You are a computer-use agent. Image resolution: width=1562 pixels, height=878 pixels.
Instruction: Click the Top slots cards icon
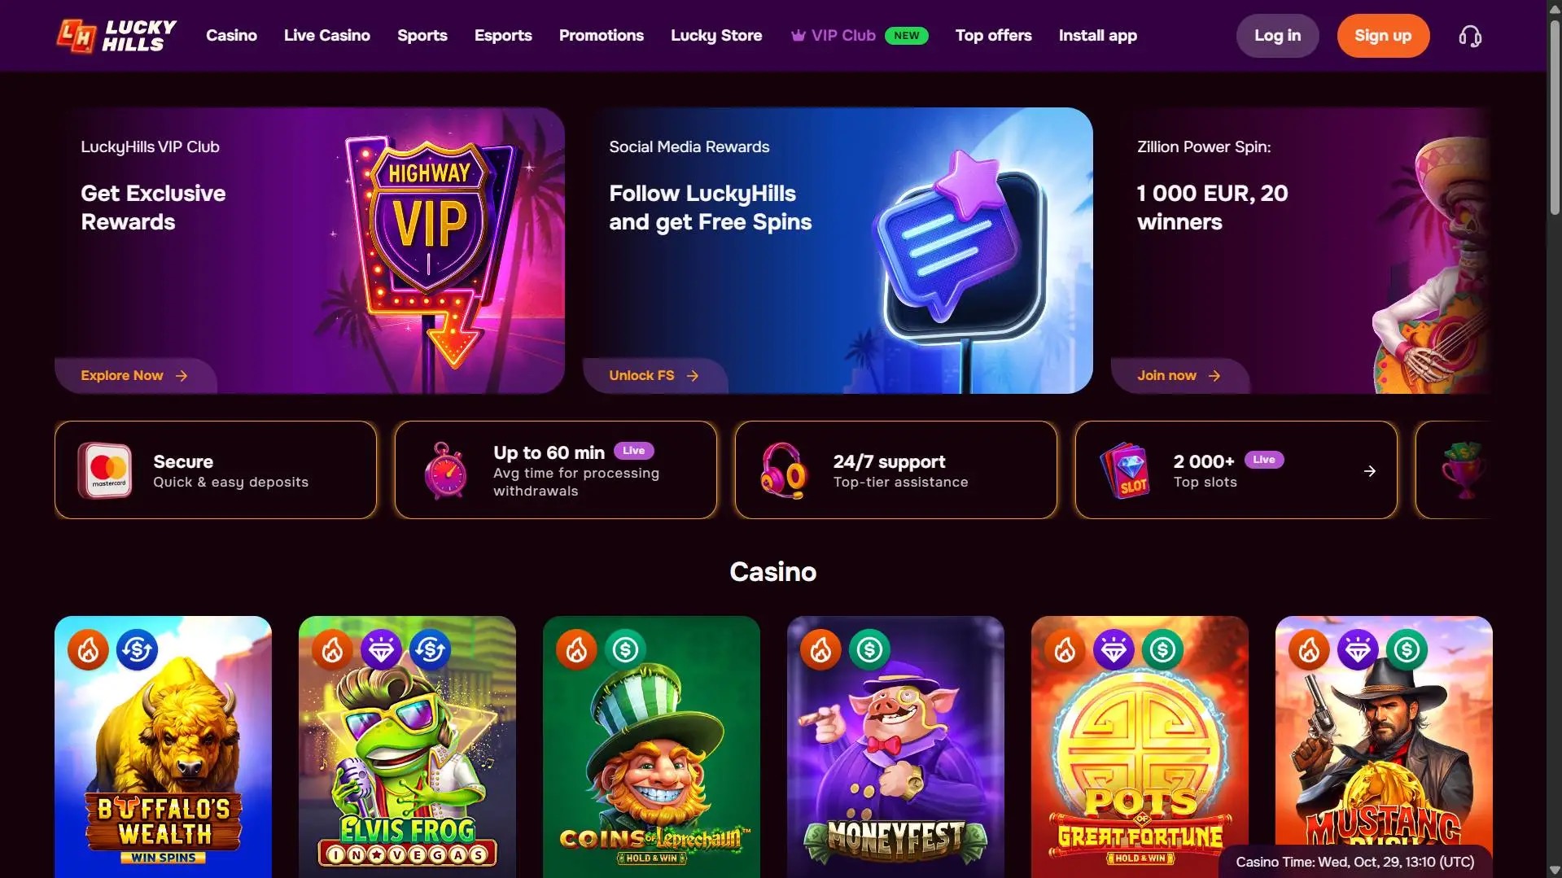click(1126, 470)
